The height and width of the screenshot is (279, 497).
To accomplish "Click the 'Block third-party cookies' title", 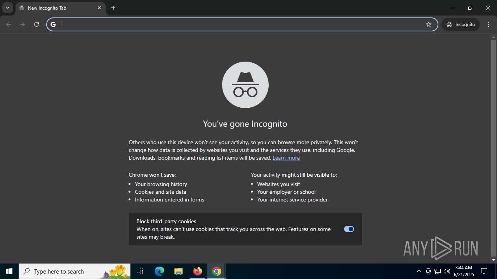I will click(x=166, y=221).
